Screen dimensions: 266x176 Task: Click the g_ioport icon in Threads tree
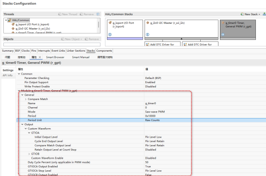pos(13,24)
